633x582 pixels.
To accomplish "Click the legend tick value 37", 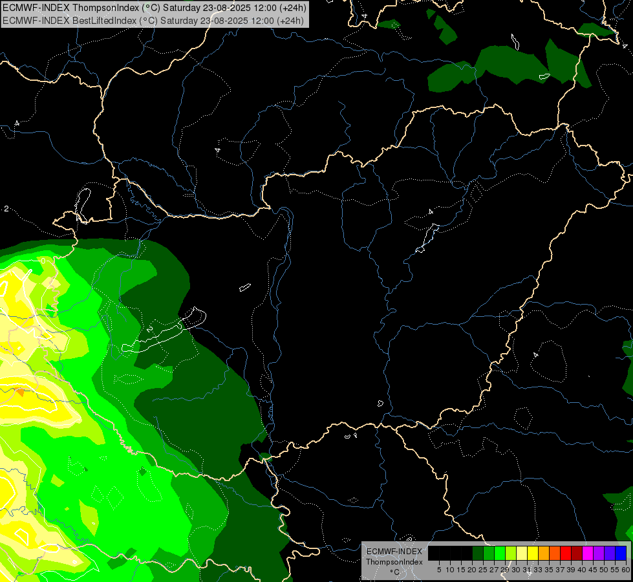I will pyautogui.click(x=559, y=570).
